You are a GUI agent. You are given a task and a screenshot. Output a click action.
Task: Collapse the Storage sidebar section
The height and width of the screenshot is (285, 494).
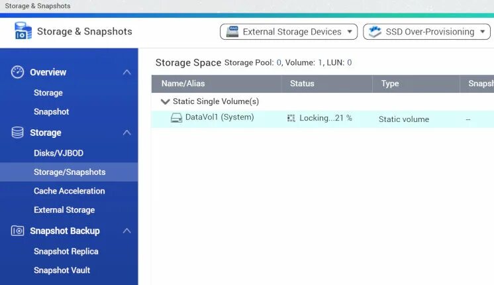[126, 133]
